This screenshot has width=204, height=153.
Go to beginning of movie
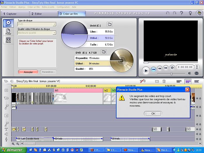[x=154, y=69]
